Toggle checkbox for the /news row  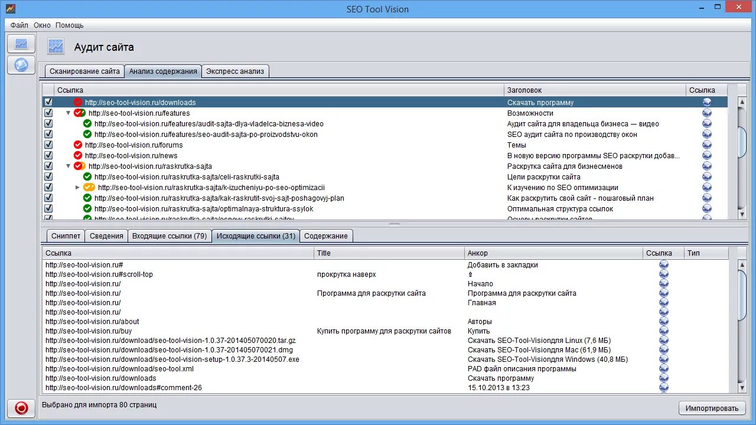(x=48, y=155)
